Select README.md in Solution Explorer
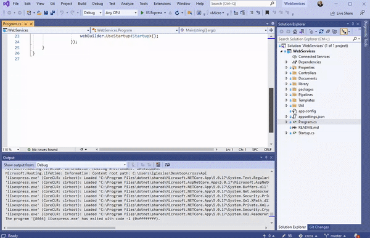 pos(308,128)
